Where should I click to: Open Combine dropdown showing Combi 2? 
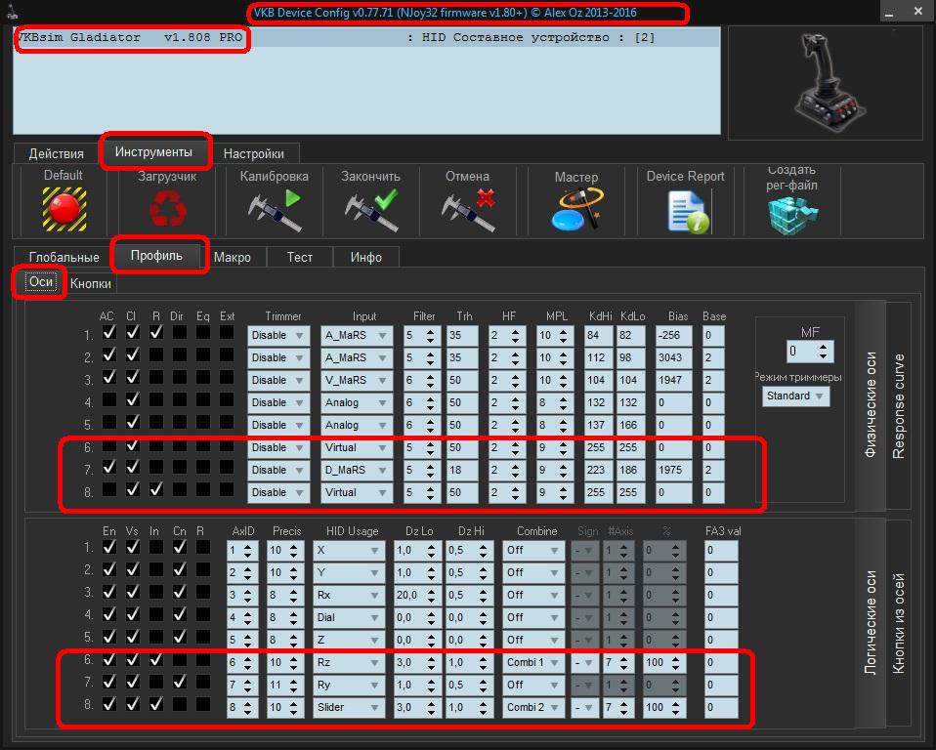point(533,707)
